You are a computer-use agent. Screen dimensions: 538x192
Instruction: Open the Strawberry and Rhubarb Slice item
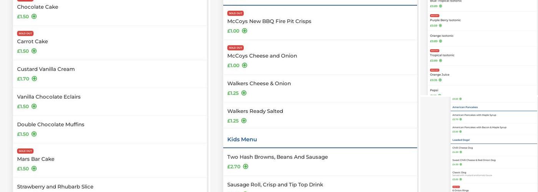(55, 187)
